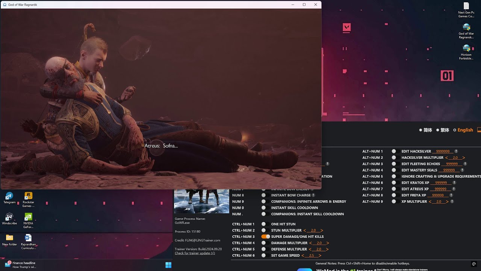Click the Edit Fleeting Echoes value field
The height and width of the screenshot is (271, 481).
pyautogui.click(x=452, y=164)
